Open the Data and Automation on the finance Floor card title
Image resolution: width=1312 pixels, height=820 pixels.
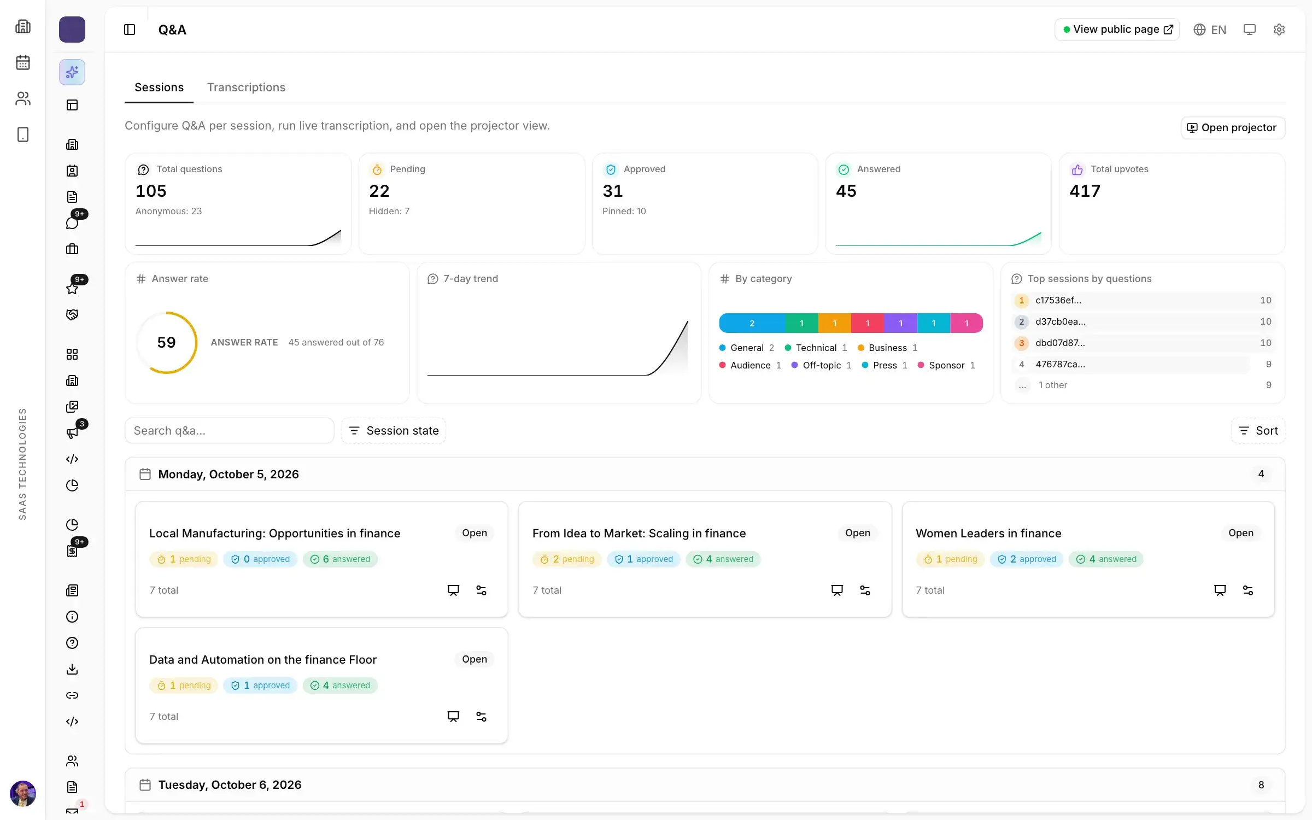tap(263, 660)
